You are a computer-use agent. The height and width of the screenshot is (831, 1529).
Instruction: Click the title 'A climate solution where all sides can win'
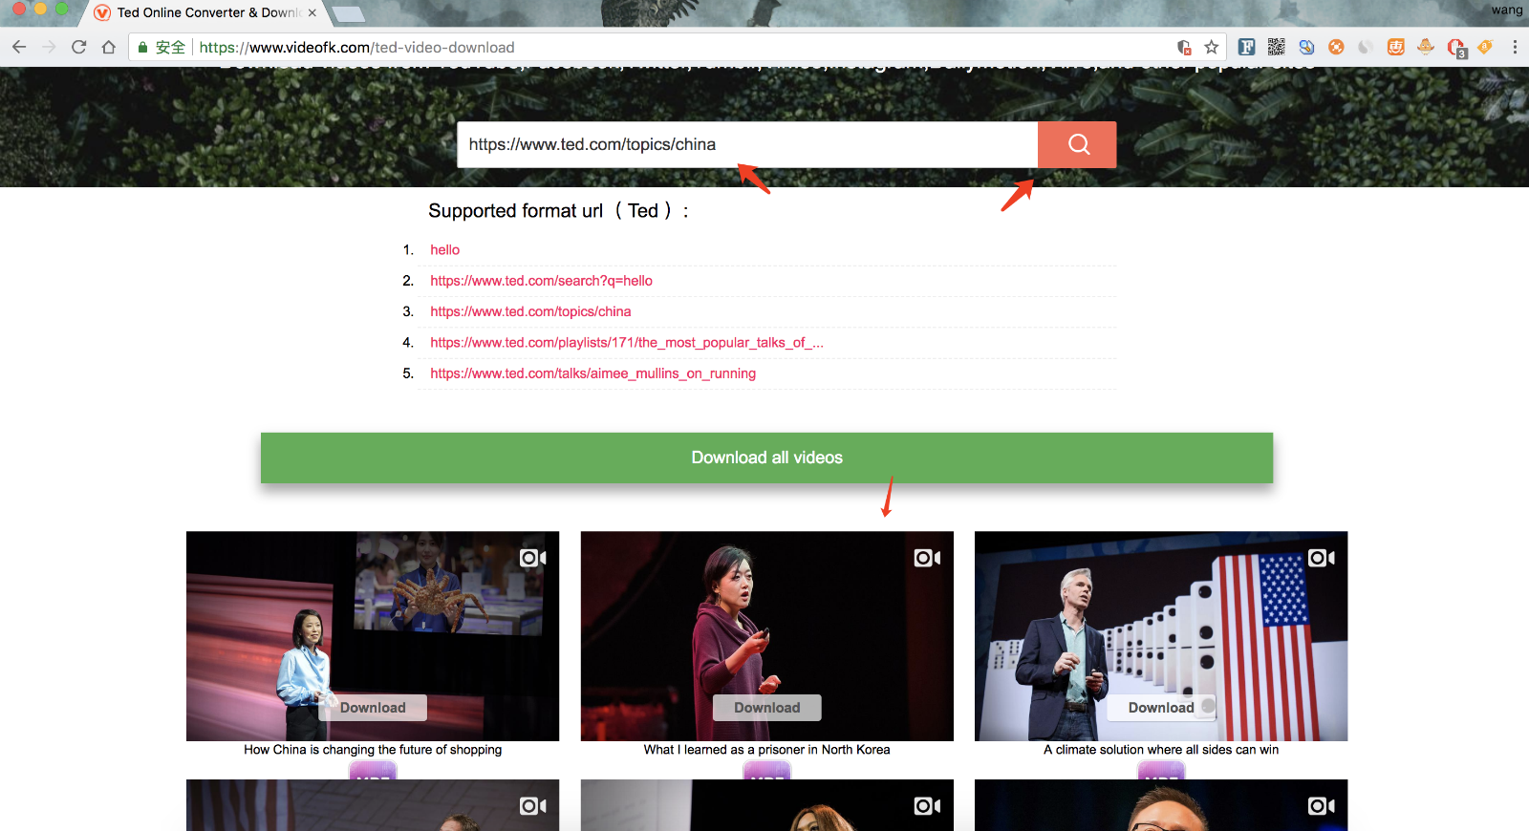(x=1161, y=750)
